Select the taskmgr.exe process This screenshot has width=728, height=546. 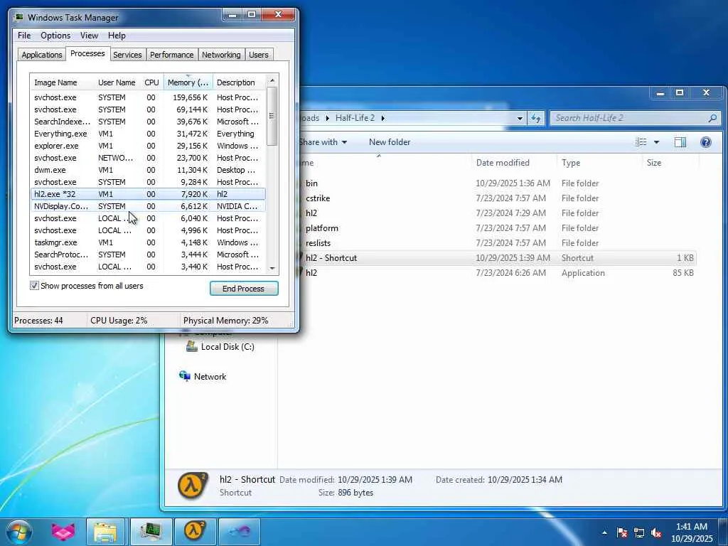click(148, 242)
